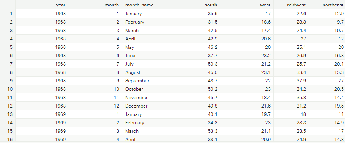Select the northeast value 9.7 cell

point(327,22)
